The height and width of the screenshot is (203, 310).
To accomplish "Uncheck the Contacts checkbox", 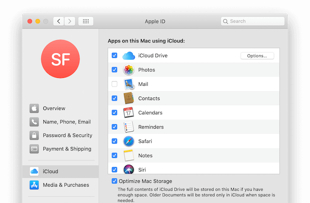I will [114, 98].
